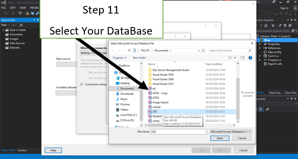Select Report1.rdlc in Solution Explorer
This screenshot has height=159, width=298.
pyautogui.click(x=275, y=64)
